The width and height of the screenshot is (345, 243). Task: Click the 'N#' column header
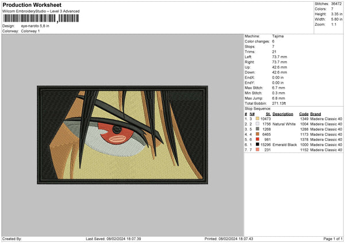[252, 114]
